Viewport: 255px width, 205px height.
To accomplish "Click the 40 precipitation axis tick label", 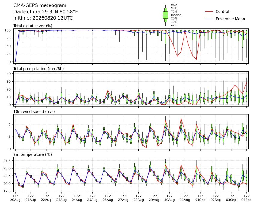I will 9,74.
